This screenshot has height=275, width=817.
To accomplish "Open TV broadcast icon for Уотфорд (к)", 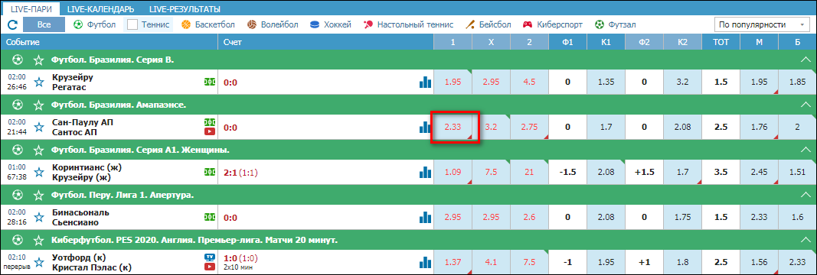I will [x=210, y=257].
